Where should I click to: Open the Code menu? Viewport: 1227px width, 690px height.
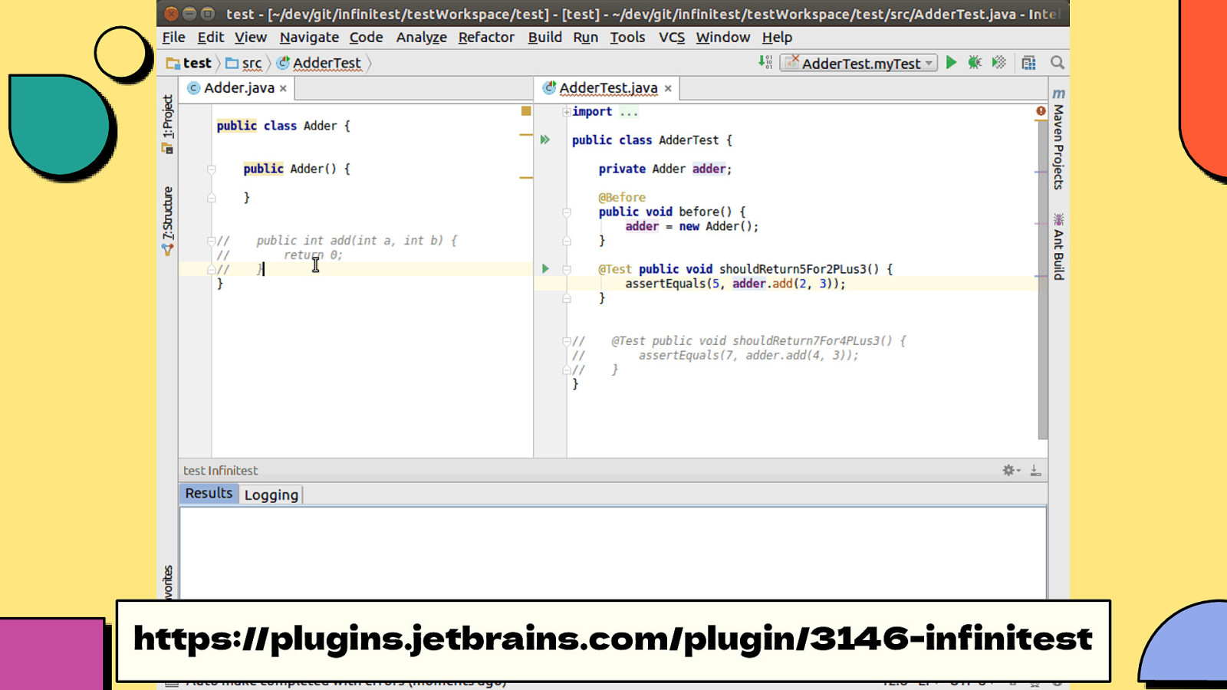(366, 37)
